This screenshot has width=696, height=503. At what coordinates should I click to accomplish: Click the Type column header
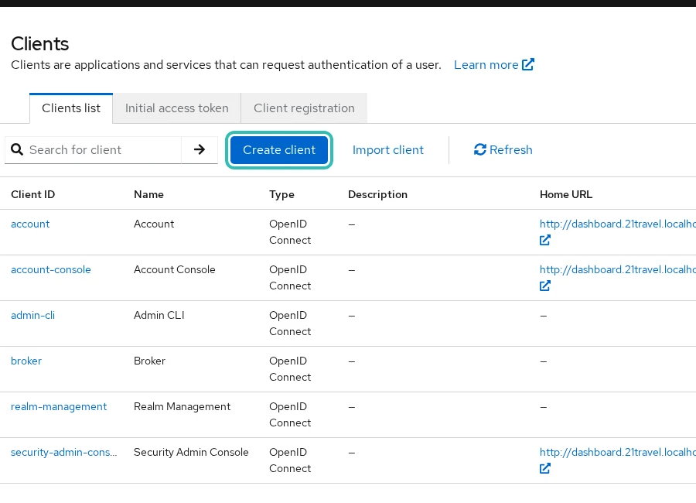click(281, 195)
